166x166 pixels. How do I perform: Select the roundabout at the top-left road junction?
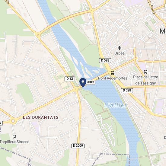[38, 35]
